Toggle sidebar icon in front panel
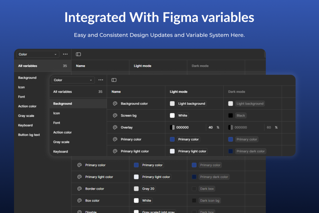The width and height of the screenshot is (319, 213). pos(114,80)
